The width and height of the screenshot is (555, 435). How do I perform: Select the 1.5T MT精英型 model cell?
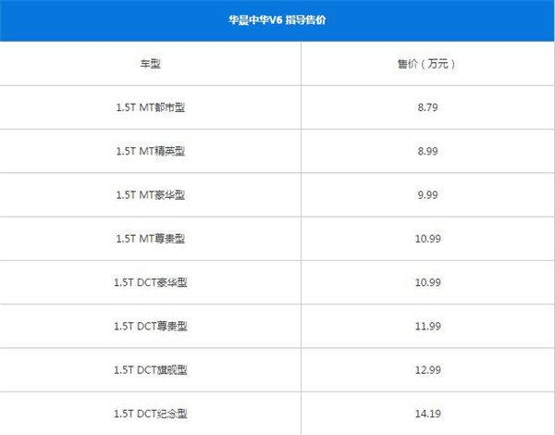tap(151, 151)
